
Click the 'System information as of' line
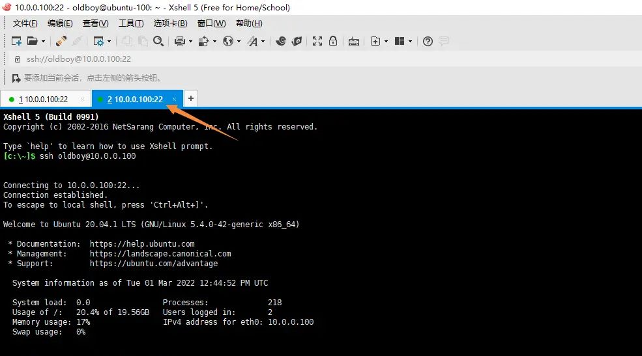[x=140, y=283]
